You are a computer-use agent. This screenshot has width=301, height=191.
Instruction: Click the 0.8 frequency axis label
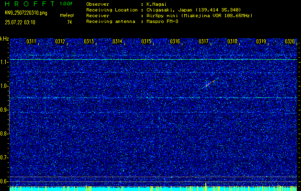pyautogui.click(x=4, y=134)
